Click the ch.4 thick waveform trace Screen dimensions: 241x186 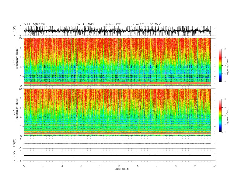[x=117, y=156]
